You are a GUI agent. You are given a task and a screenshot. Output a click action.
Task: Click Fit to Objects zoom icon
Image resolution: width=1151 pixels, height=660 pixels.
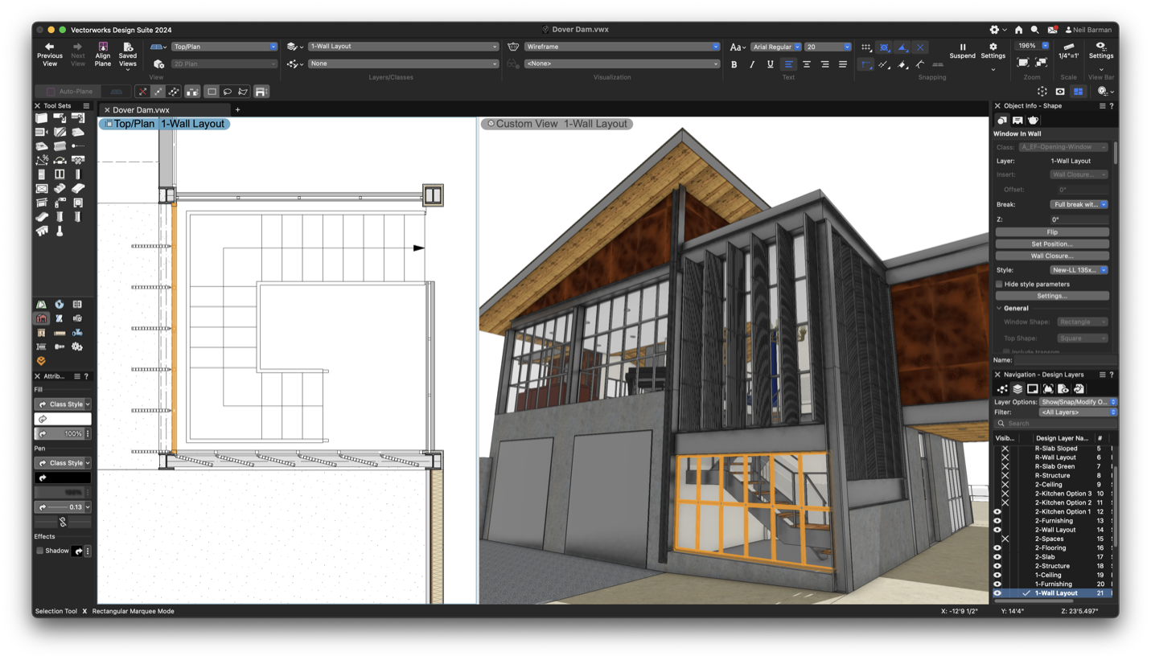click(x=1041, y=62)
